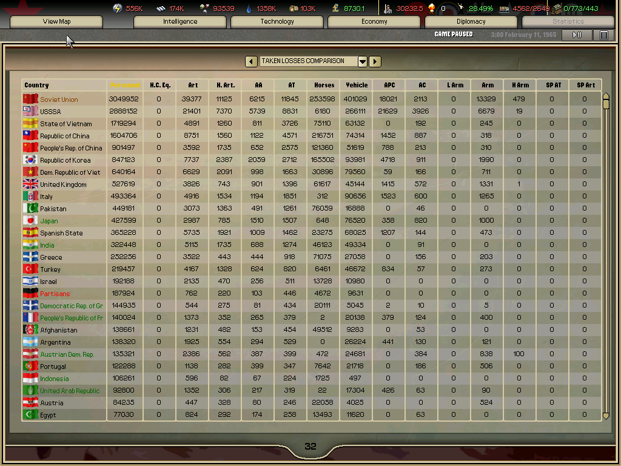This screenshot has height=466, width=621.
Task: Sort table by Country column header
Action: pyautogui.click(x=37, y=85)
